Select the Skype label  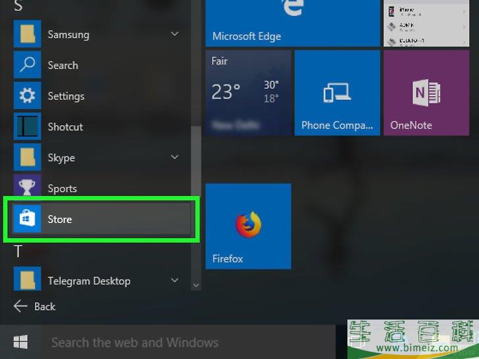[x=61, y=158]
